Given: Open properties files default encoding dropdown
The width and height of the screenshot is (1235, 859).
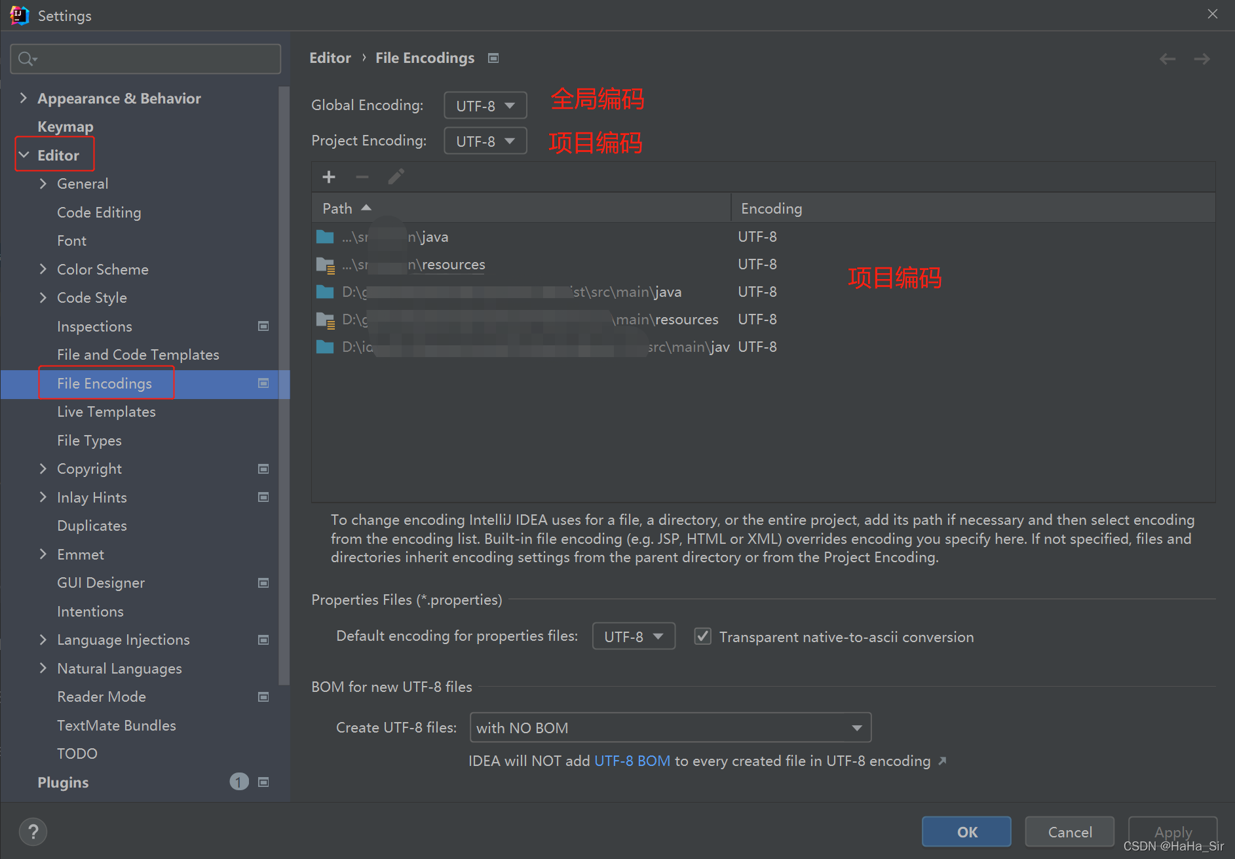Looking at the screenshot, I should tap(633, 636).
